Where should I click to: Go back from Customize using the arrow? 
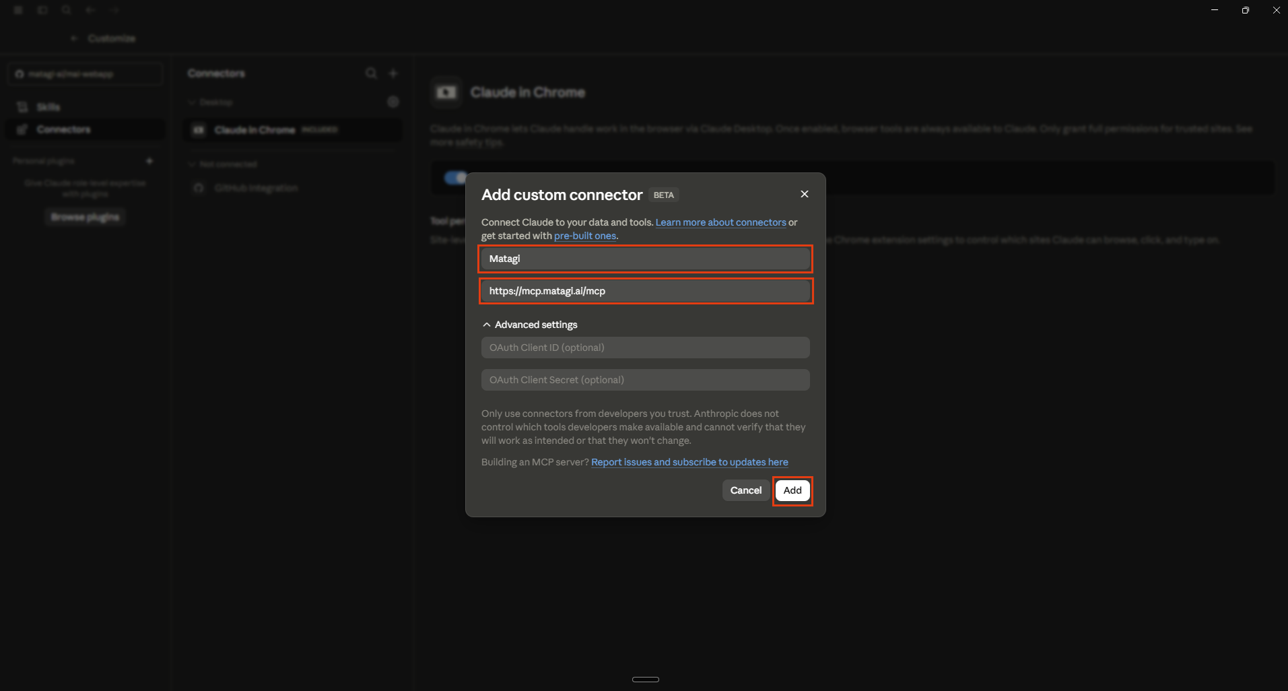pyautogui.click(x=74, y=38)
